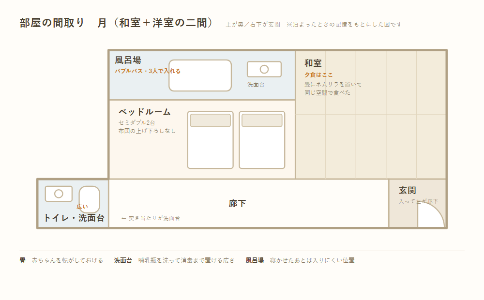Select the right semi-double bed
This screenshot has height=300, width=484.
(262, 140)
